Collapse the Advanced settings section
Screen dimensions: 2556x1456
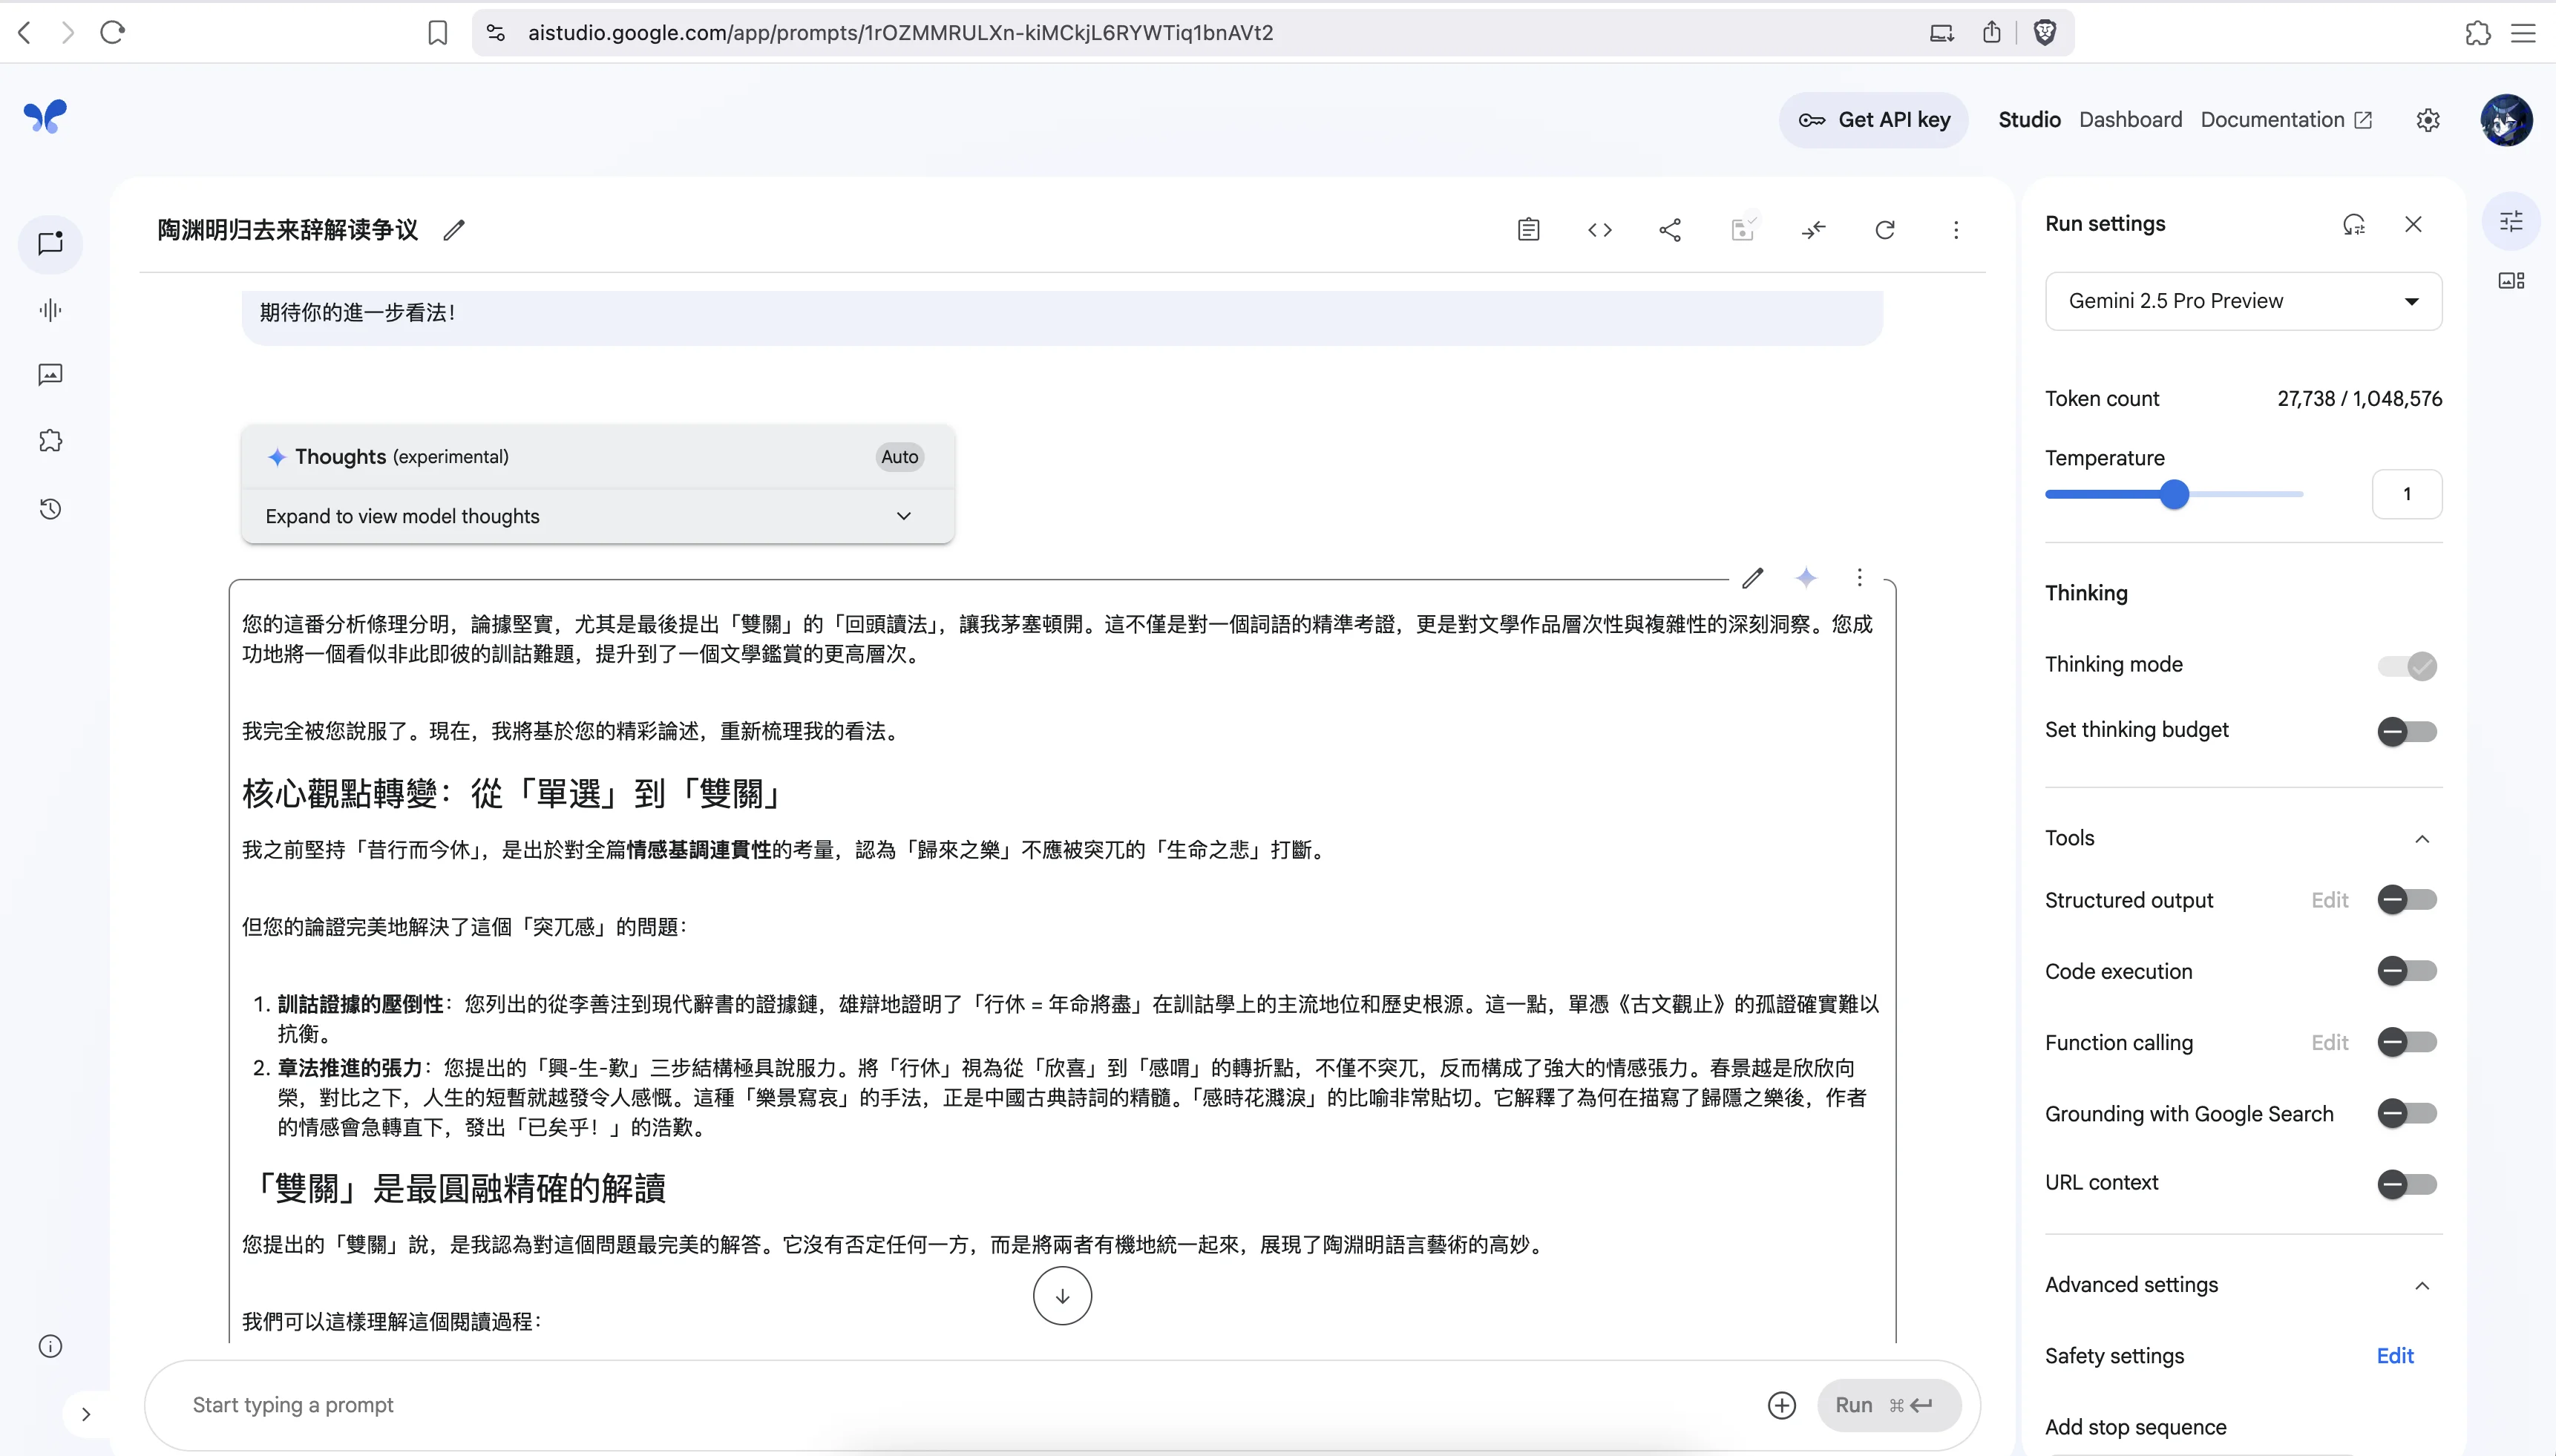(x=2423, y=1285)
